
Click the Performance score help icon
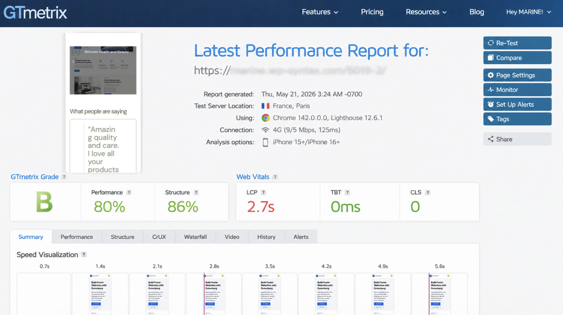[129, 193]
